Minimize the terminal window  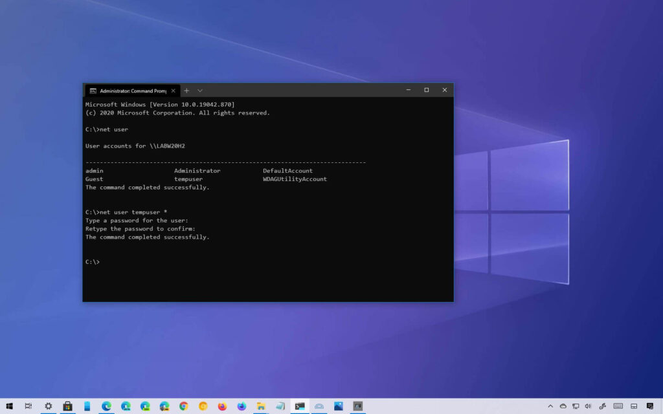point(409,90)
